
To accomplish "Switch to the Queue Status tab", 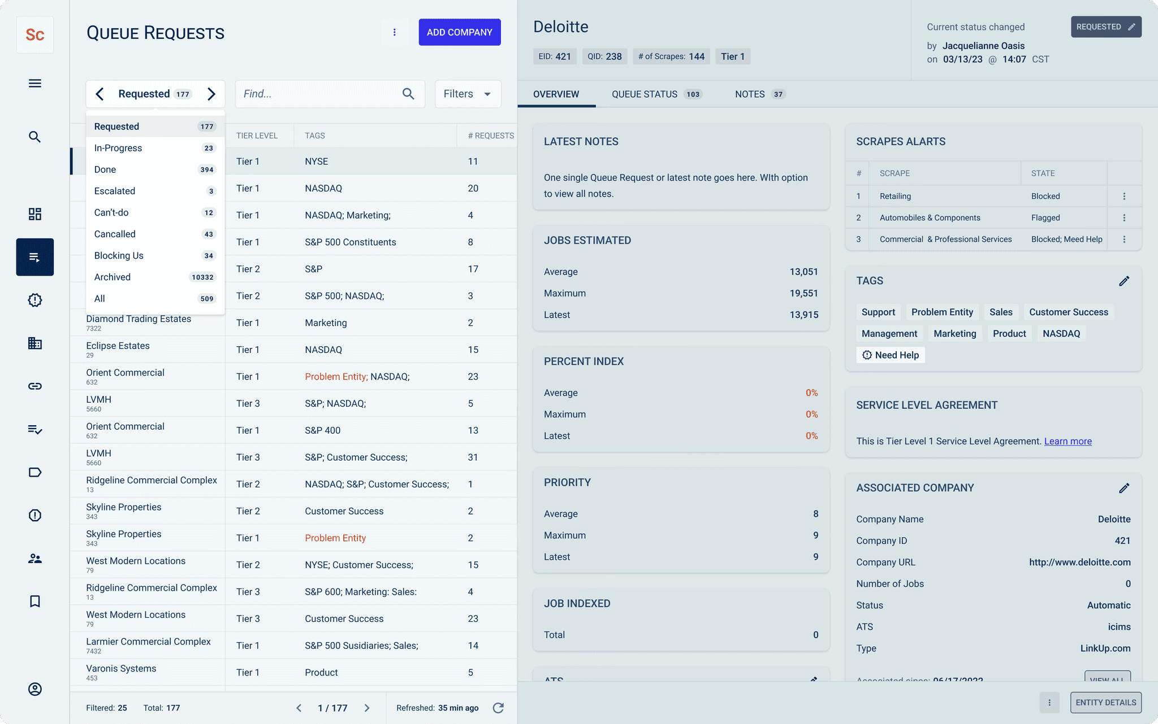I will pyautogui.click(x=657, y=94).
